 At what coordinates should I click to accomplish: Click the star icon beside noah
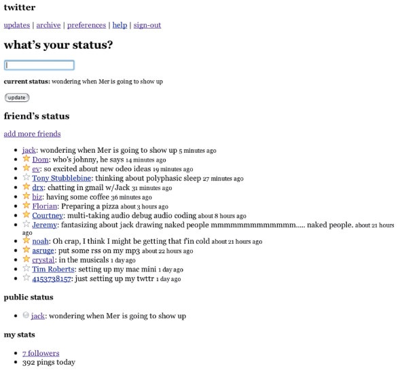point(26,240)
